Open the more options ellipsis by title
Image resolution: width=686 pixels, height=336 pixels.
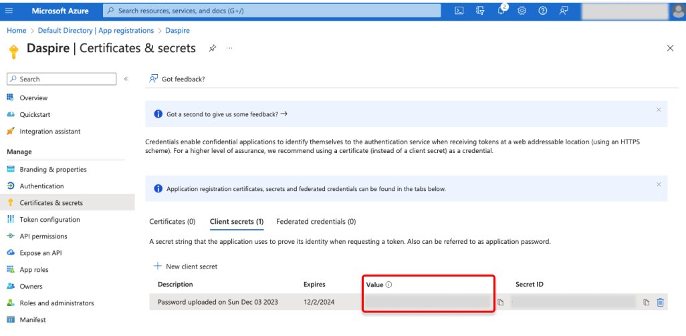[x=229, y=48]
